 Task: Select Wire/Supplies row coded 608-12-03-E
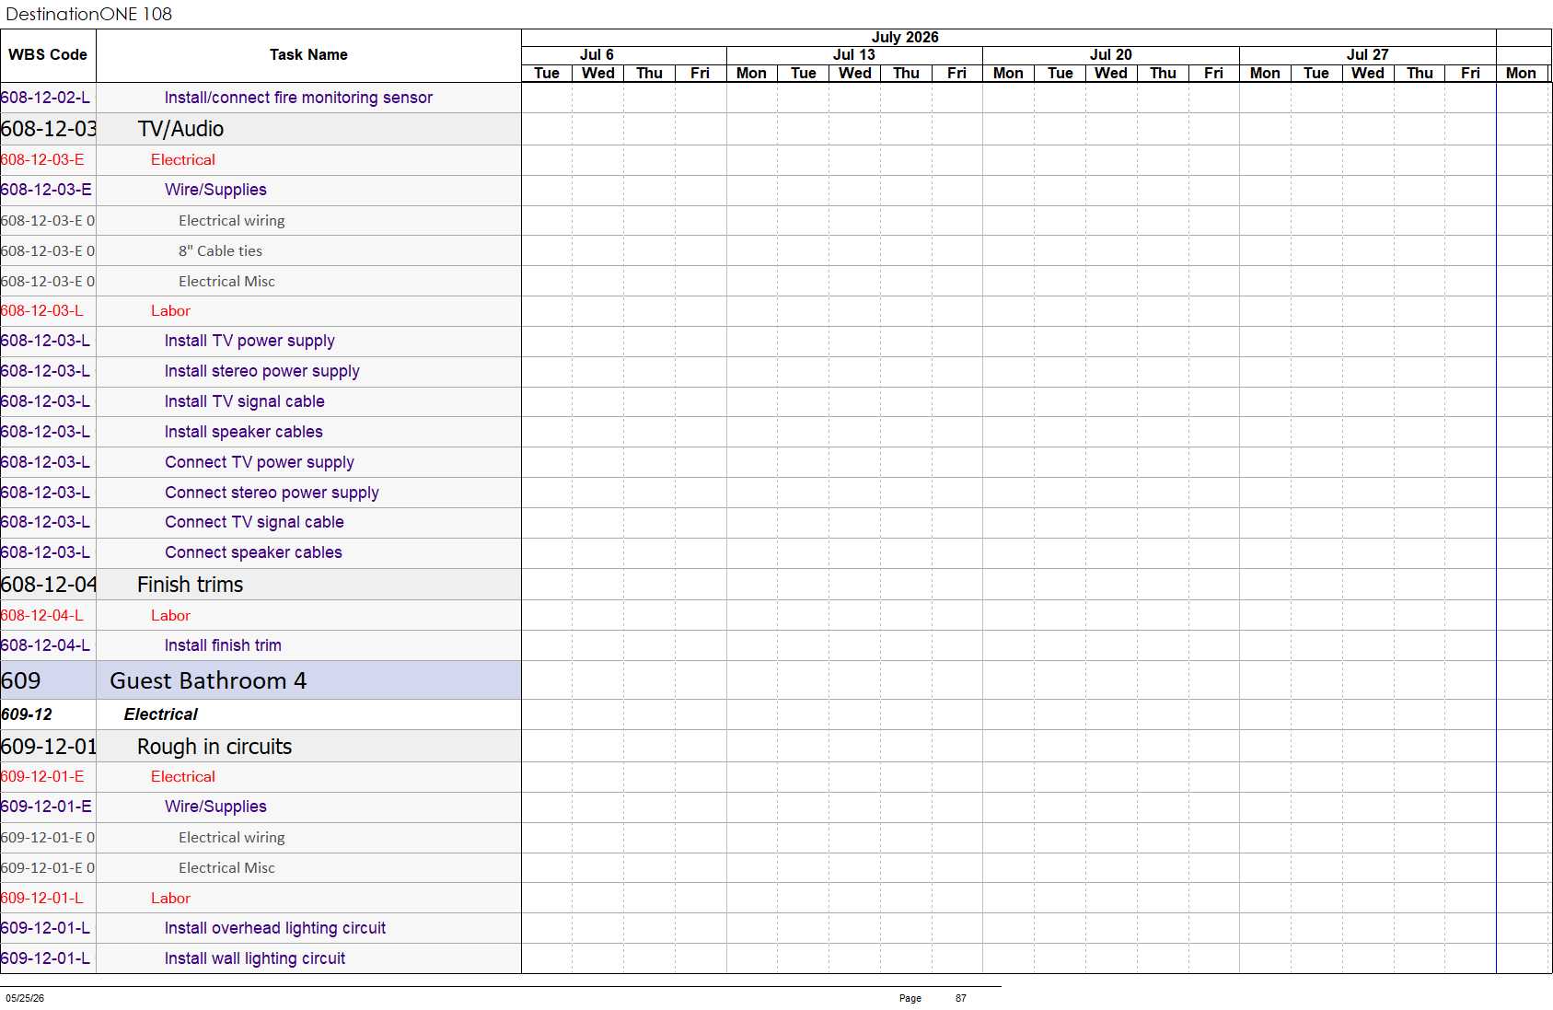click(215, 190)
